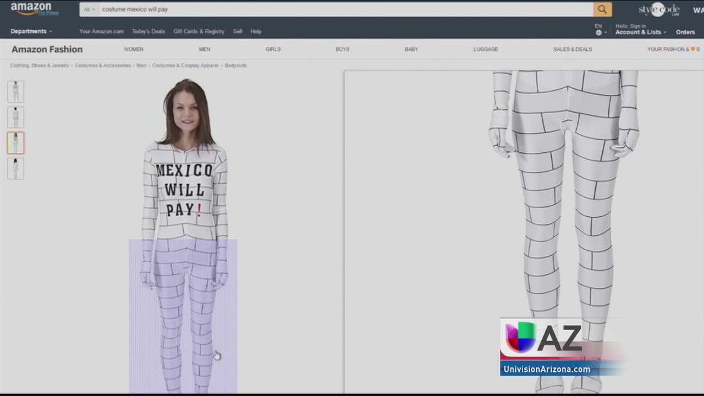
Task: Expand the Departments dropdown menu
Action: [x=31, y=31]
